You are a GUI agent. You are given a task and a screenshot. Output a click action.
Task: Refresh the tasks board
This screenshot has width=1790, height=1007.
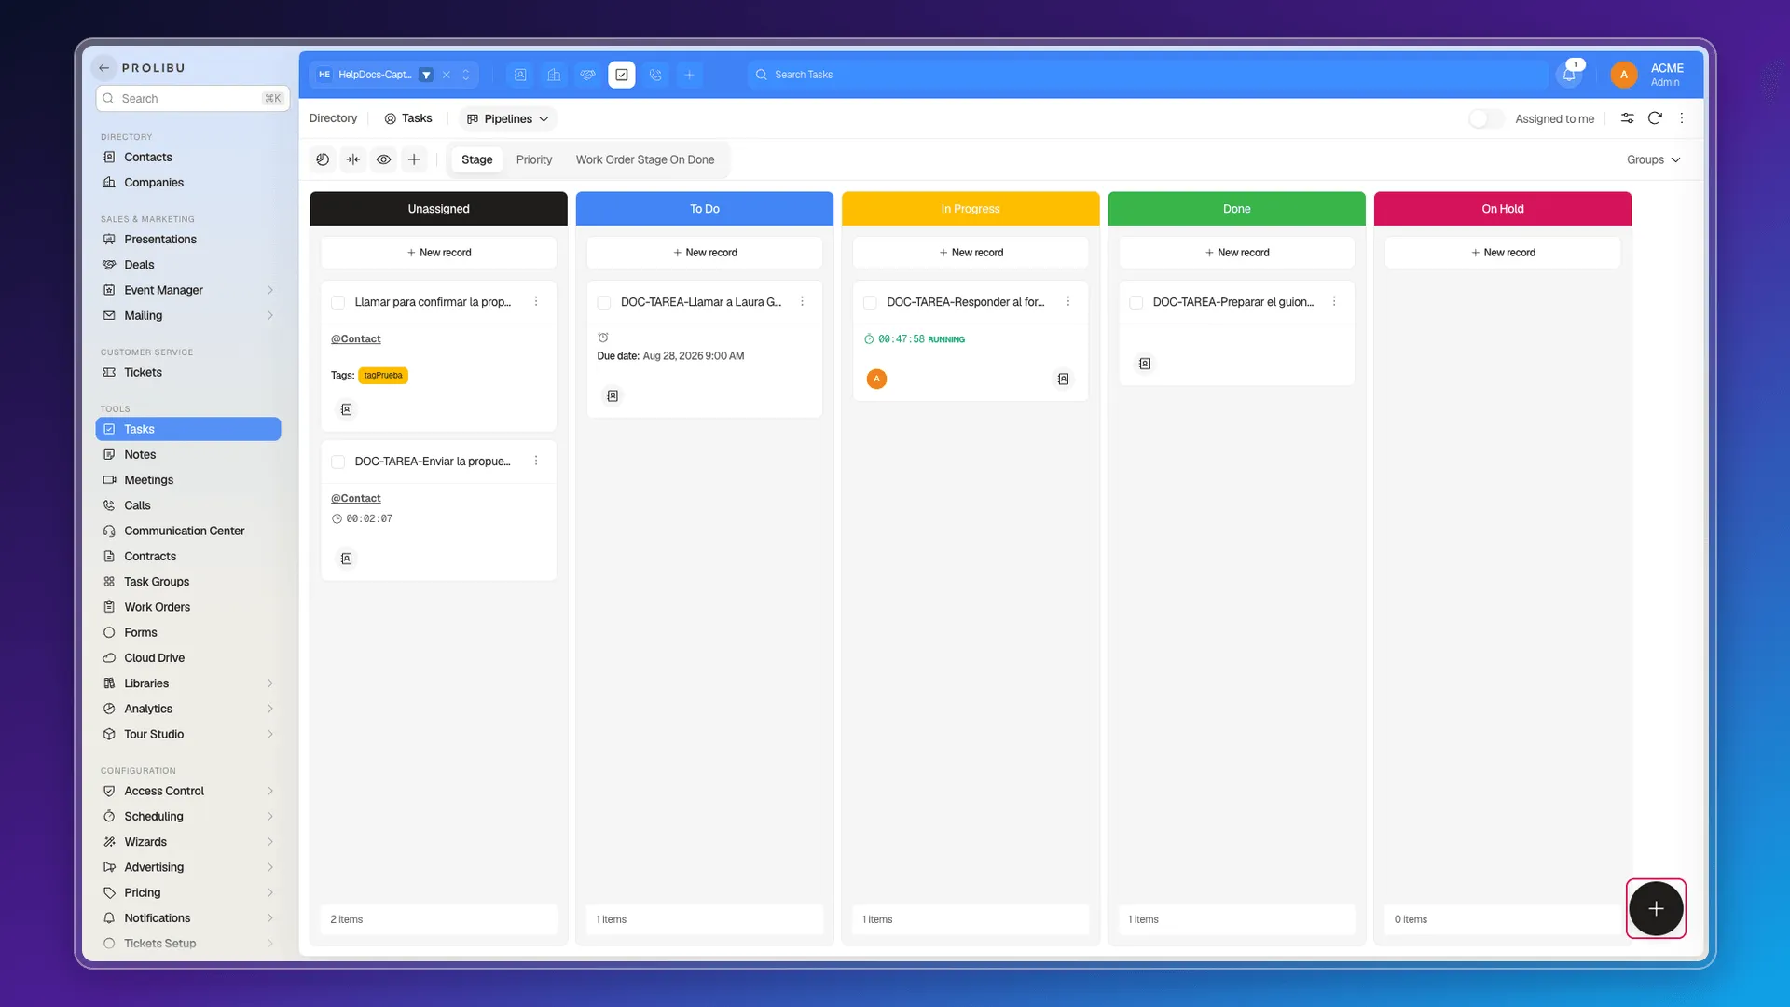(1655, 118)
